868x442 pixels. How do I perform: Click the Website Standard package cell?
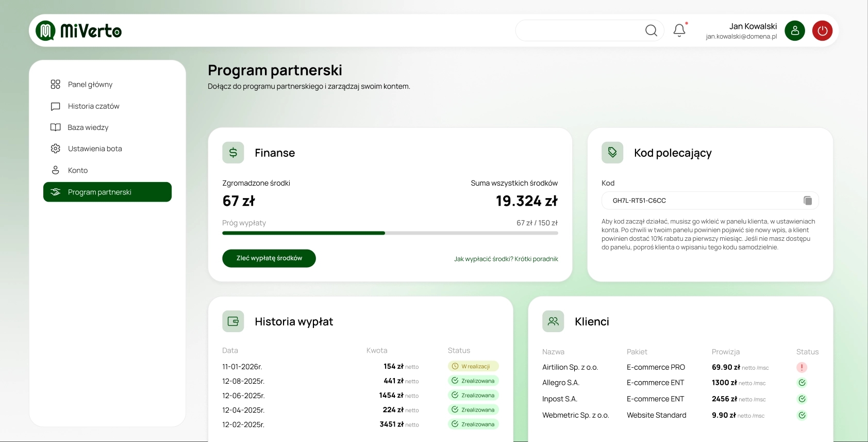657,415
